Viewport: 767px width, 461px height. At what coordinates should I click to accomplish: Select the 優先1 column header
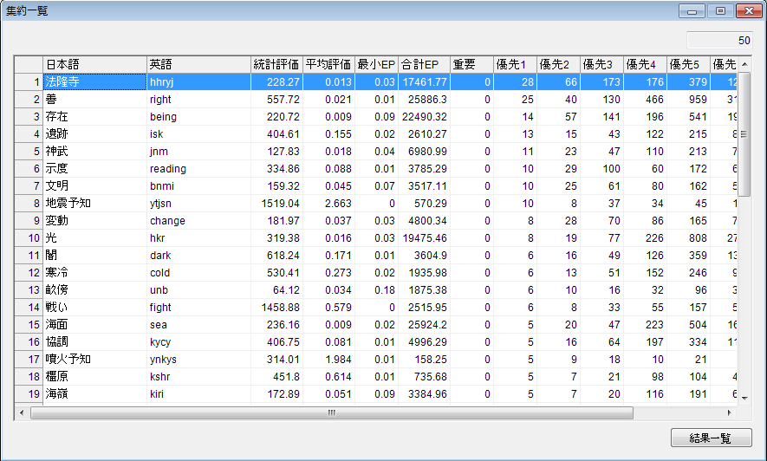(515, 64)
